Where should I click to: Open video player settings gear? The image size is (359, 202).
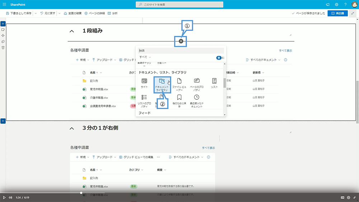point(349,197)
